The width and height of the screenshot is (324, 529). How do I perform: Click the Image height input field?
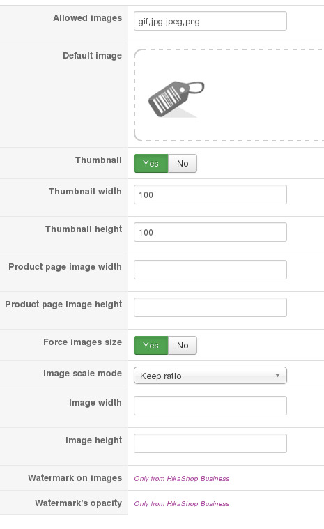click(x=210, y=443)
